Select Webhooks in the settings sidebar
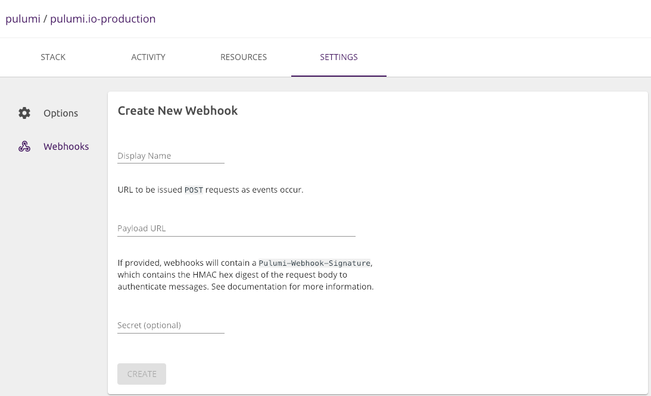Screen dimensions: 651x396 [66, 146]
